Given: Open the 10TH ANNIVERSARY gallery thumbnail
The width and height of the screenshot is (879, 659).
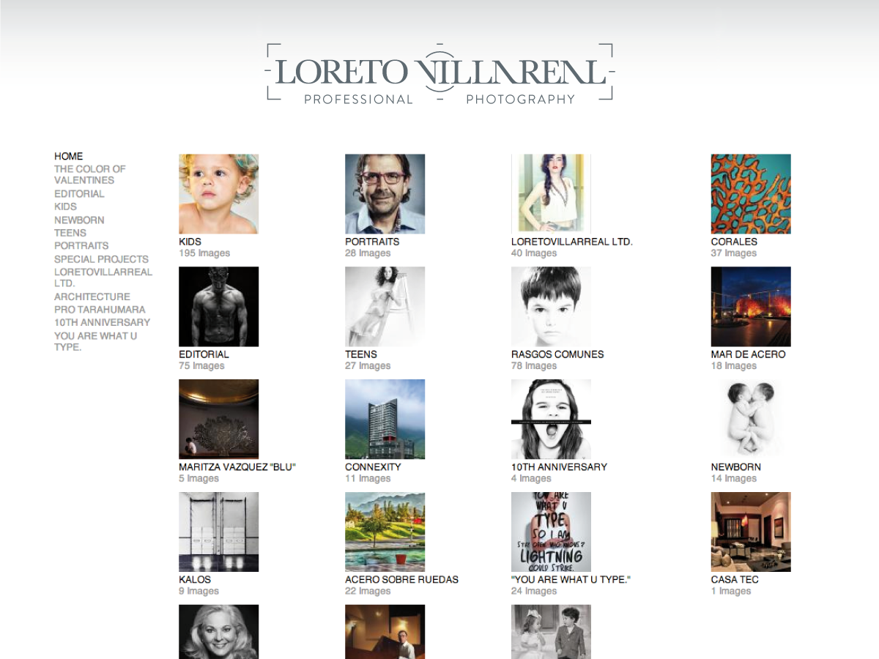Looking at the screenshot, I should coord(551,418).
